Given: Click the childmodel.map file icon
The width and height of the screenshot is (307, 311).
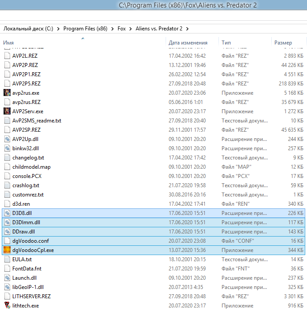Looking at the screenshot, I should (x=7, y=167).
